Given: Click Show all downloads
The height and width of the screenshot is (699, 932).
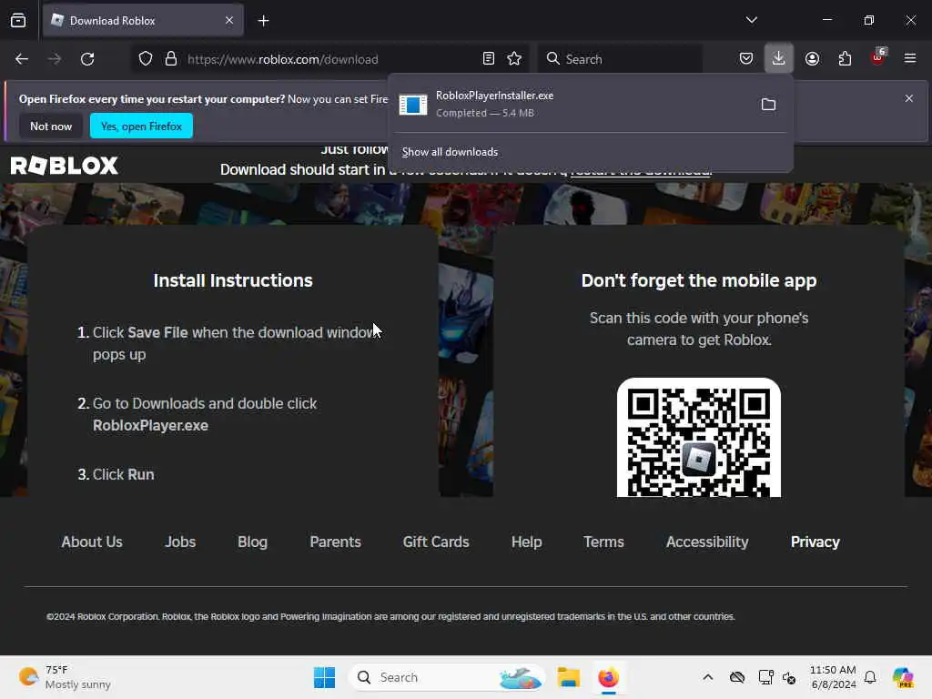Looking at the screenshot, I should click(x=450, y=152).
